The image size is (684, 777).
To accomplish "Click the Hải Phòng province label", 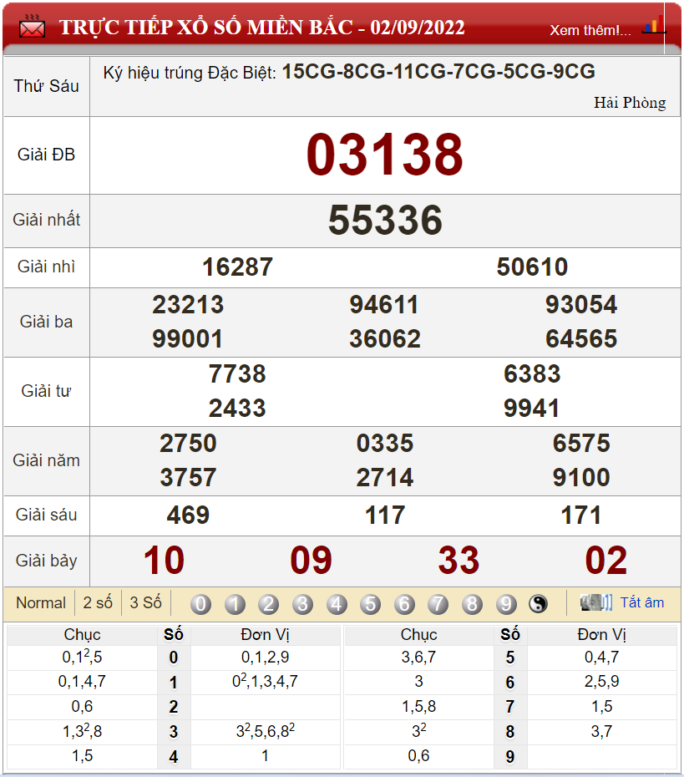I will [630, 103].
